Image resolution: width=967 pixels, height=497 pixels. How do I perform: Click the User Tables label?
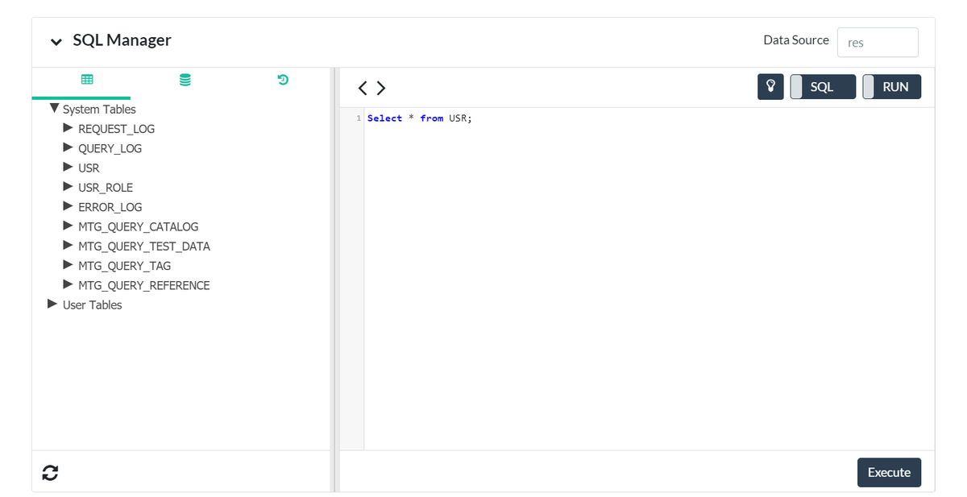pos(93,305)
